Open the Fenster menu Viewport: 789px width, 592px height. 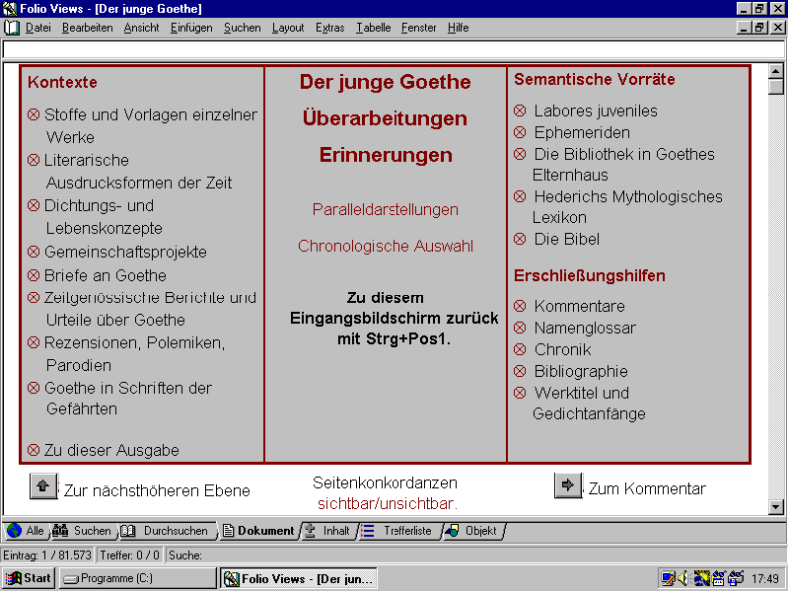click(418, 28)
